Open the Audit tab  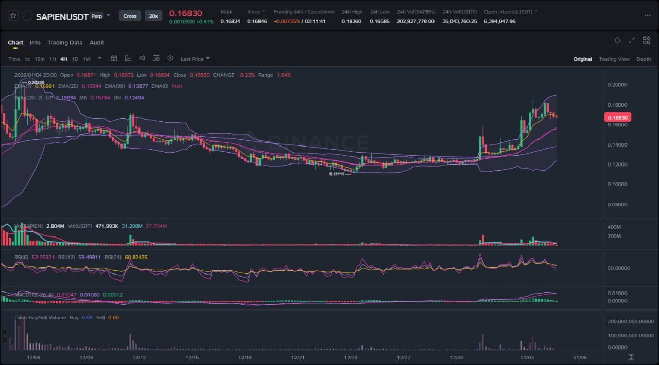[x=97, y=42]
